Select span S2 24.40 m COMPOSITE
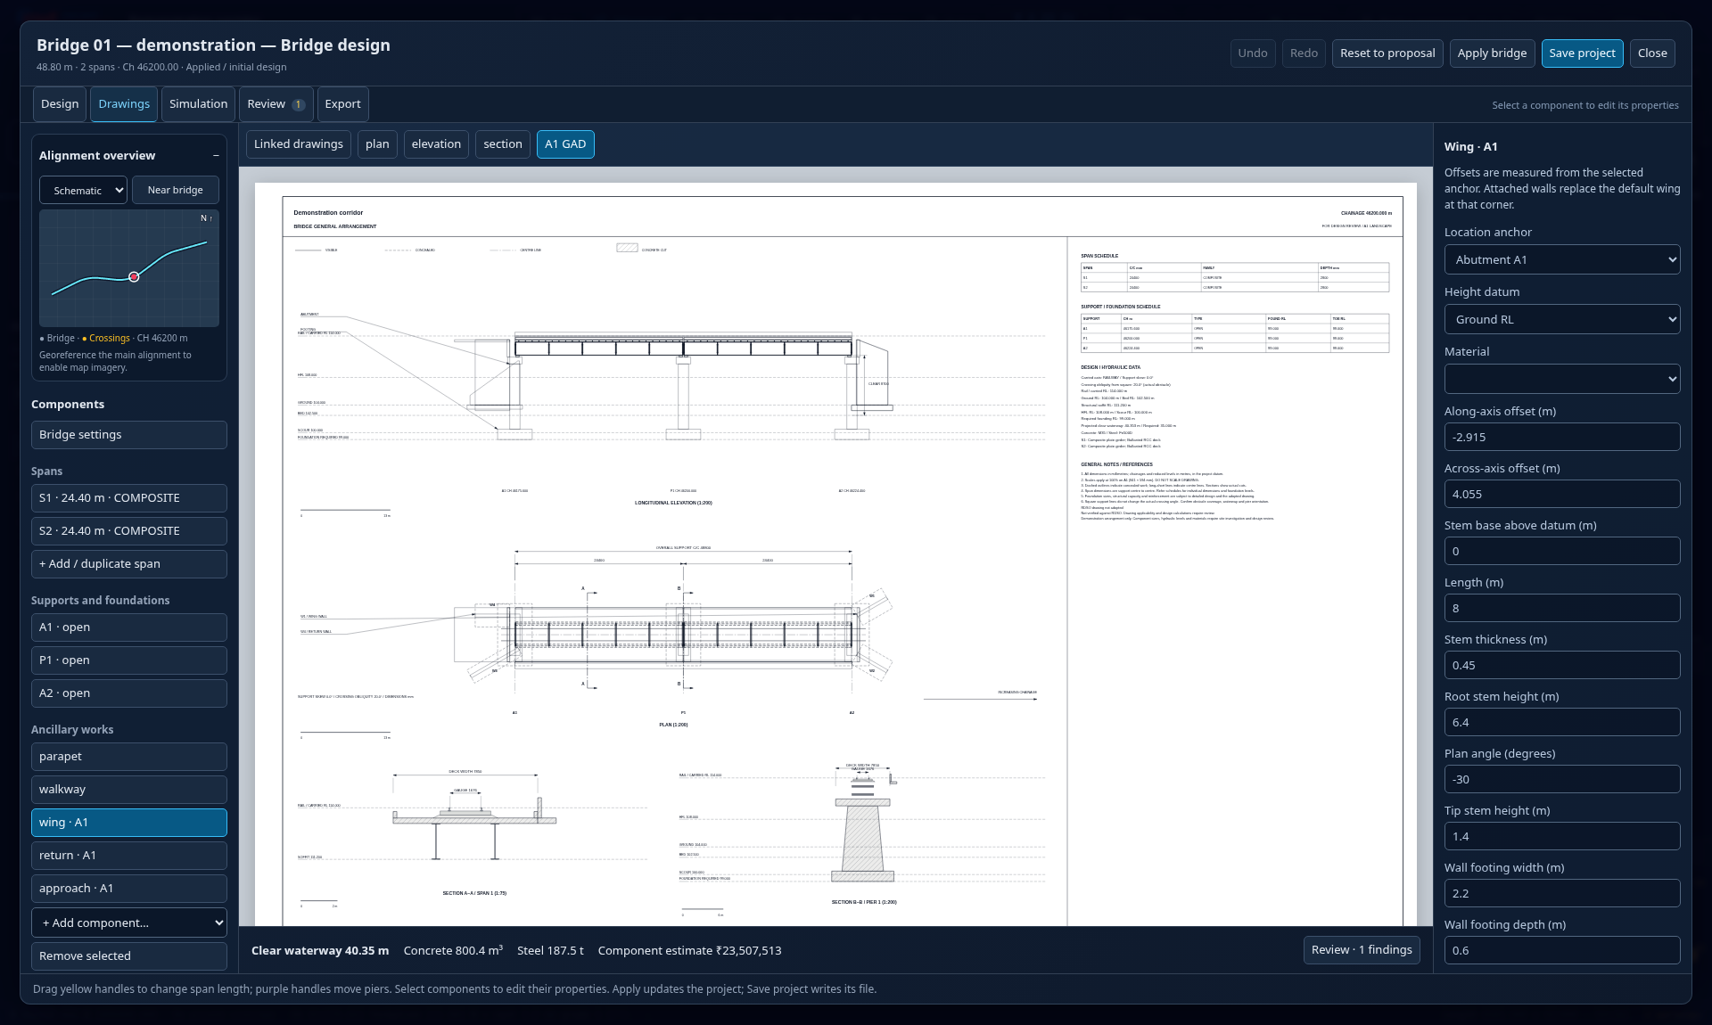1712x1025 pixels. point(129,531)
